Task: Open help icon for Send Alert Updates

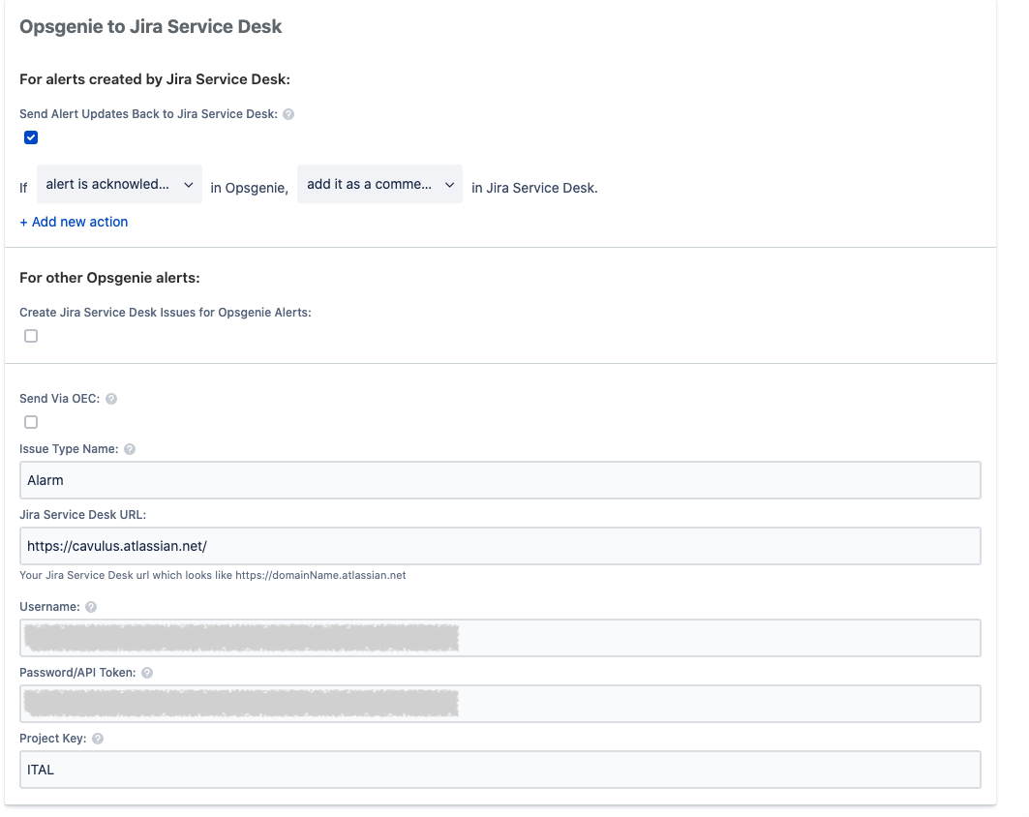Action: coord(288,114)
